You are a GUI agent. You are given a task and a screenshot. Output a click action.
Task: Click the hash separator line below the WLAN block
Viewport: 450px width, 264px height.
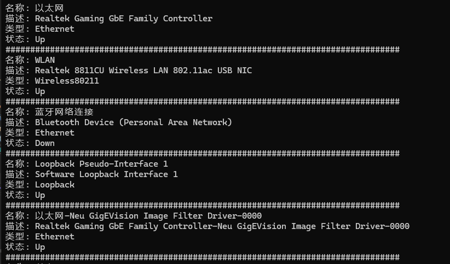pyautogui.click(x=203, y=102)
